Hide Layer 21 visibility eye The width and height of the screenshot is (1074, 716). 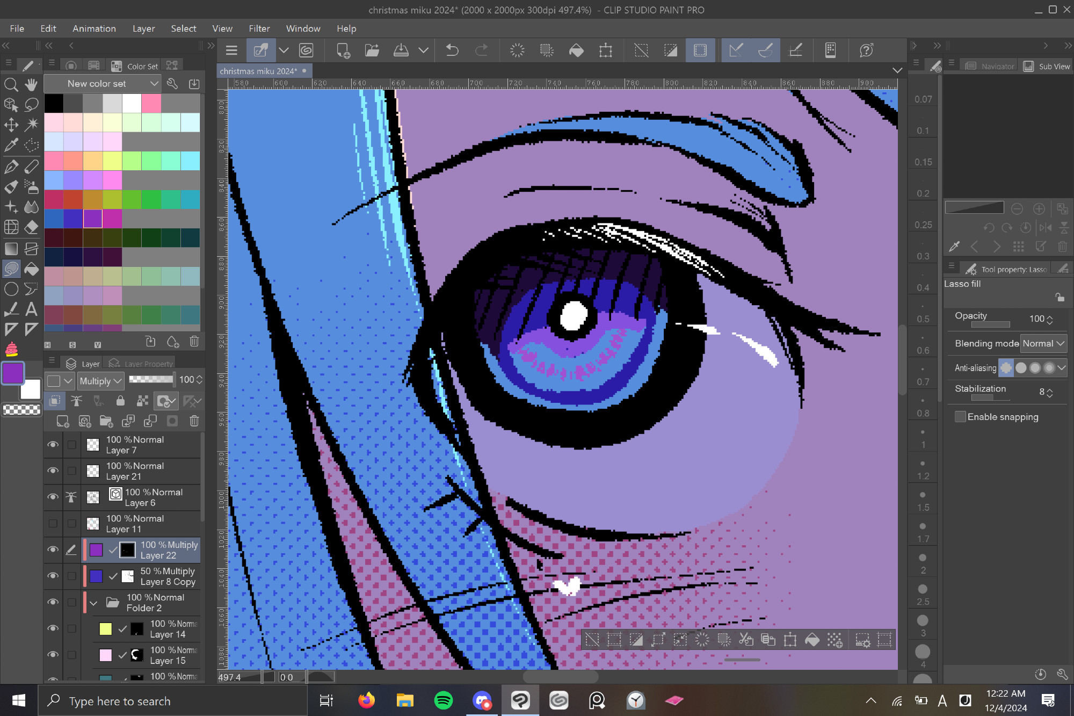53,471
